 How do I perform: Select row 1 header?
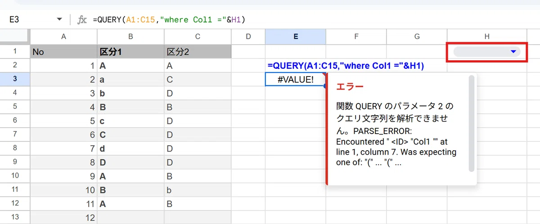15,52
